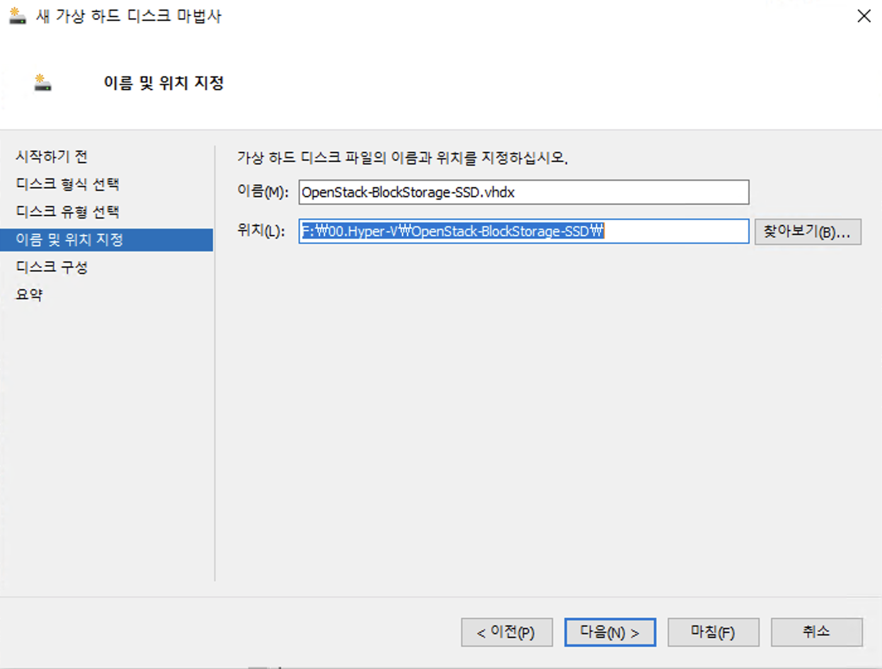Finish the wizard with 마침(F)
The width and height of the screenshot is (882, 669).
pos(713,632)
